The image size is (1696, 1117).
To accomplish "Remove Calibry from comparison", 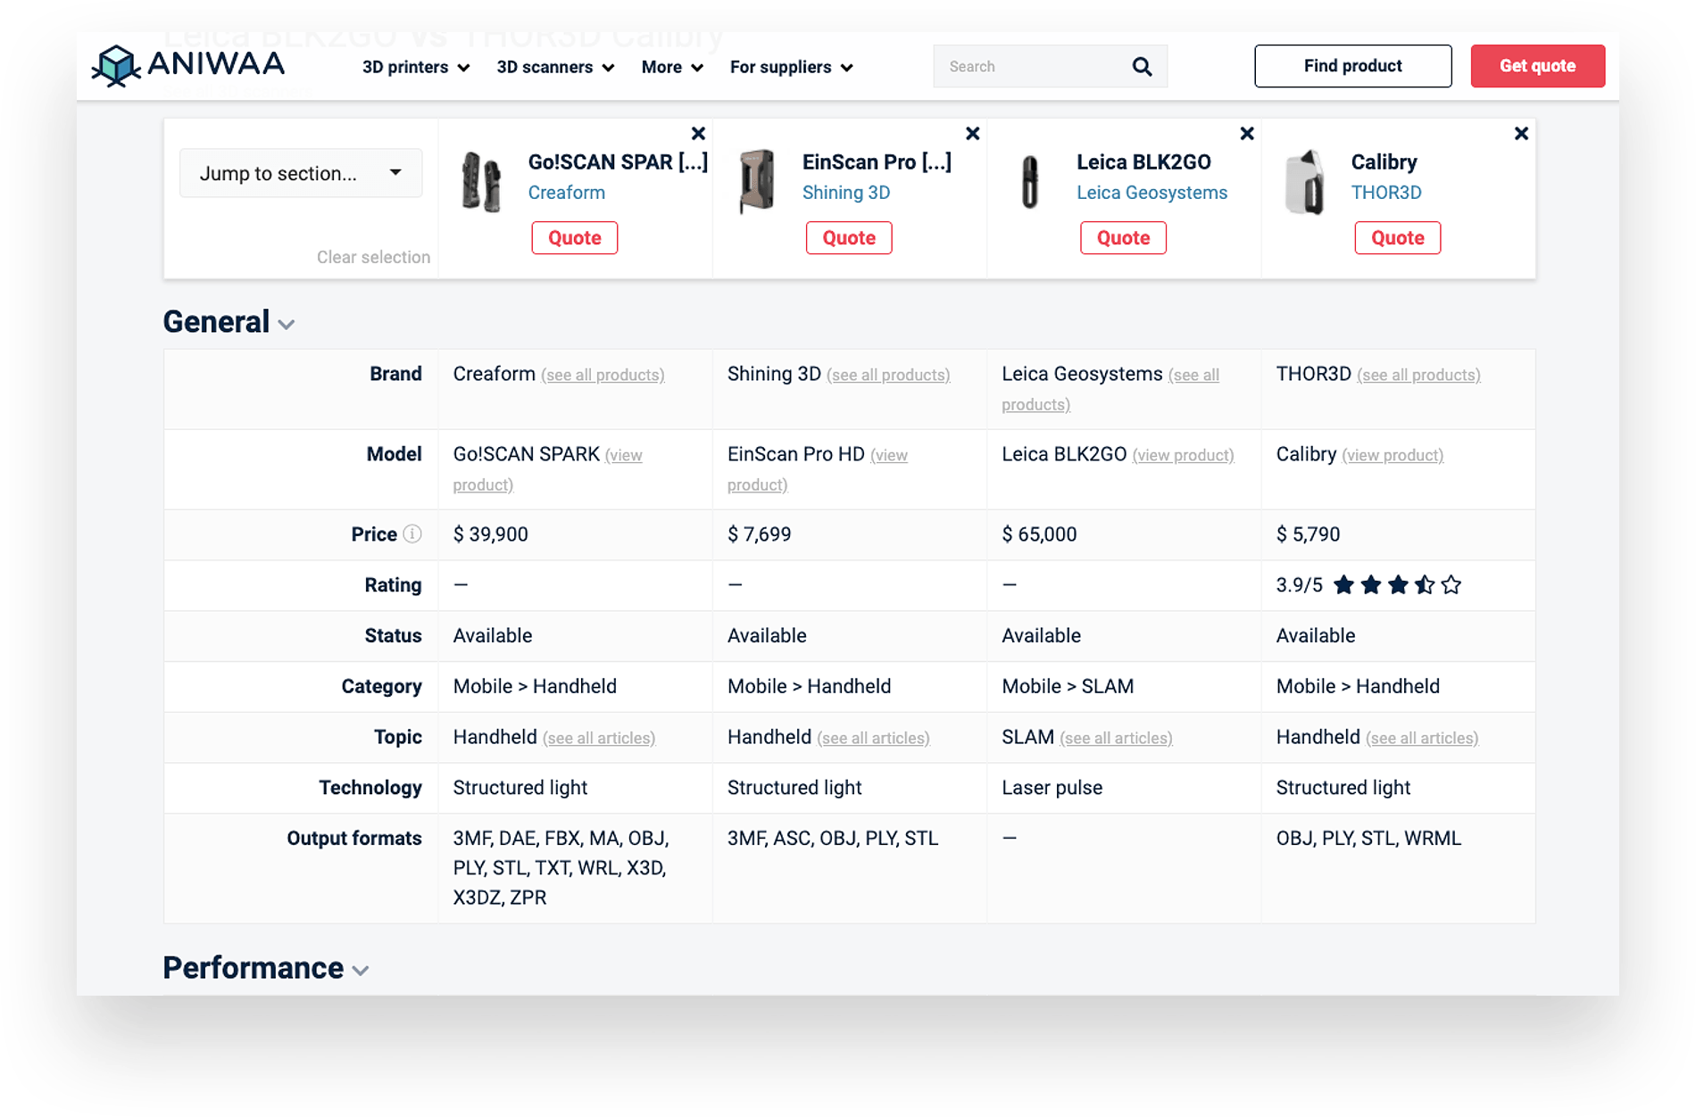I will tap(1521, 134).
